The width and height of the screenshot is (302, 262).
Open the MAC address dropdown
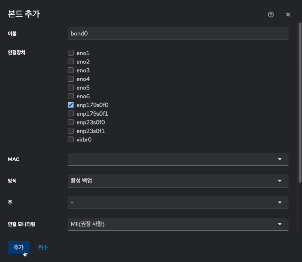[x=178, y=159]
